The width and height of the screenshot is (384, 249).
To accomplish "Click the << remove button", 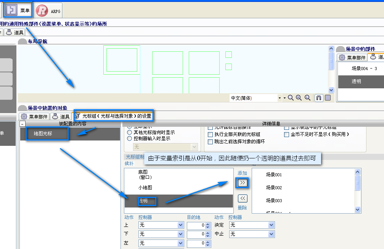I will (243, 198).
